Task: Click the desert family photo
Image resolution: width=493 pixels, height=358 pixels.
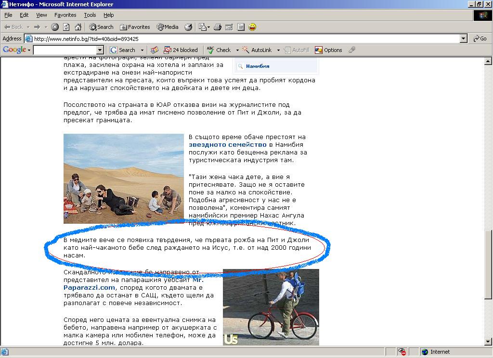Action: pos(124,179)
